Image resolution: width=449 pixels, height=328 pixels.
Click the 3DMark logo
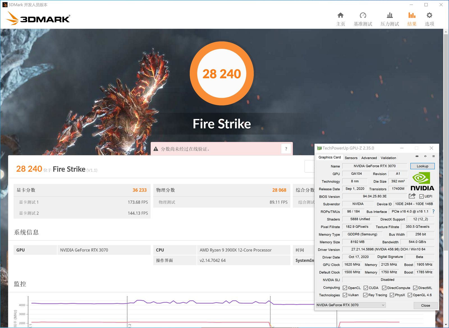pyautogui.click(x=38, y=19)
